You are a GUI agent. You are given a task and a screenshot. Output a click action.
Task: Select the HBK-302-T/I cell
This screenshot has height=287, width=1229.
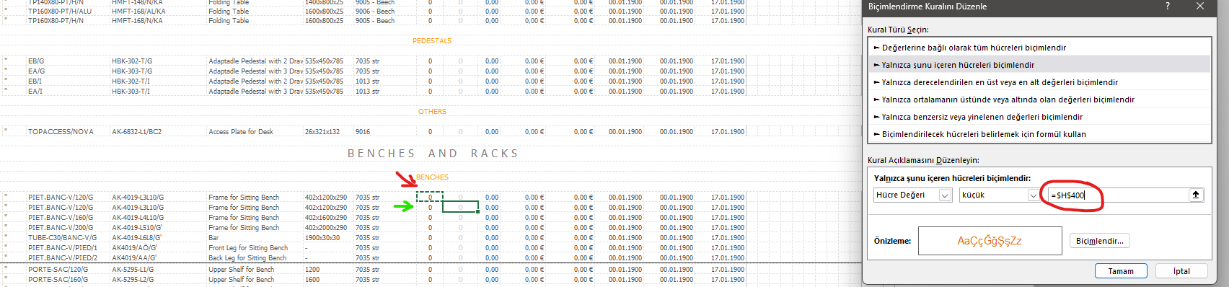131,81
